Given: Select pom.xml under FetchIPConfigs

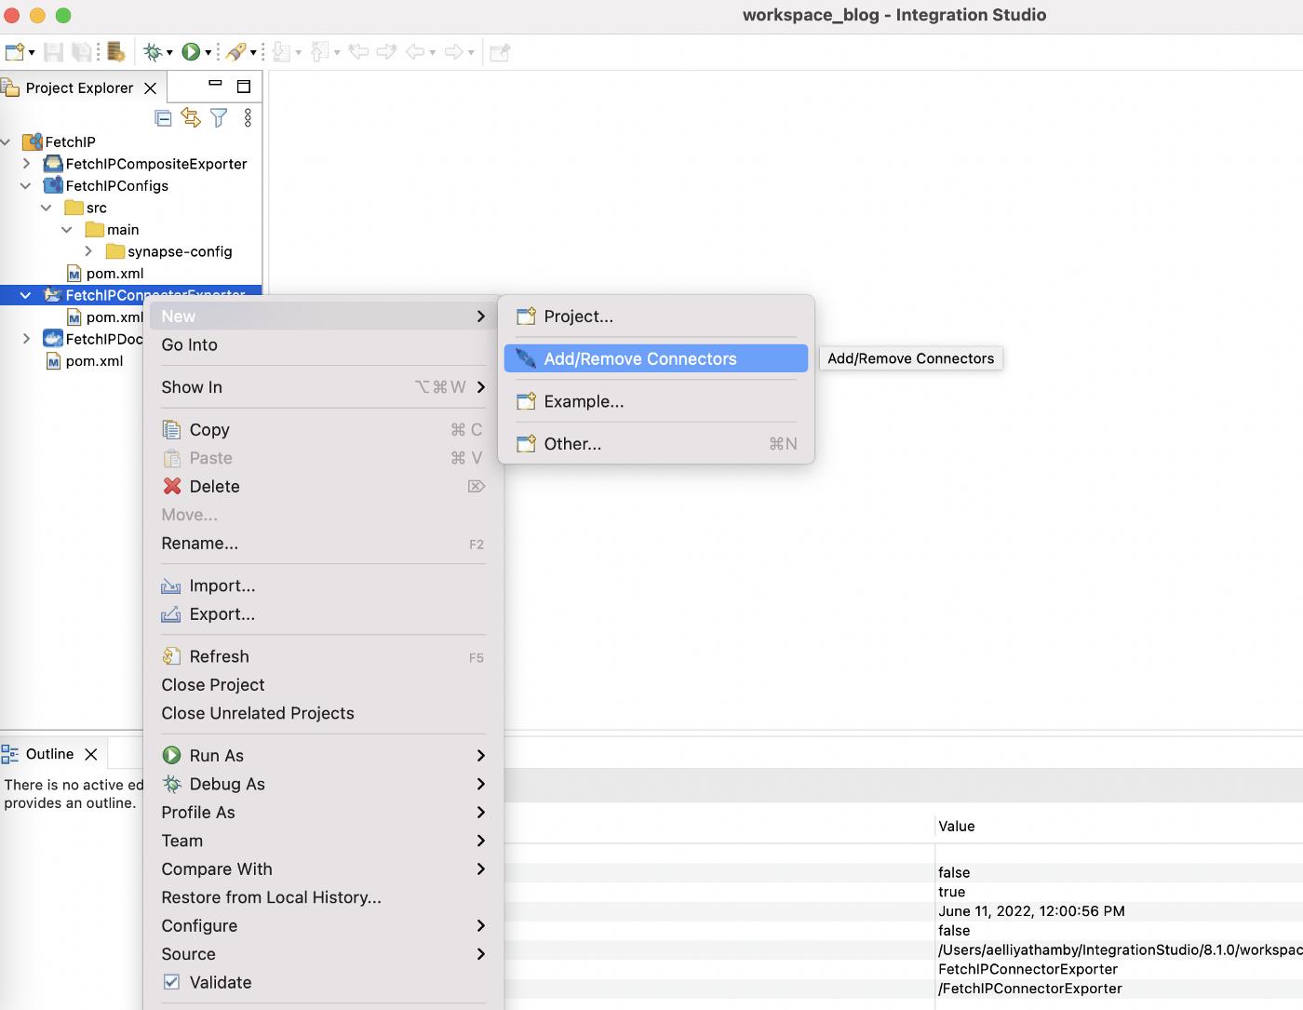Looking at the screenshot, I should click(x=114, y=274).
